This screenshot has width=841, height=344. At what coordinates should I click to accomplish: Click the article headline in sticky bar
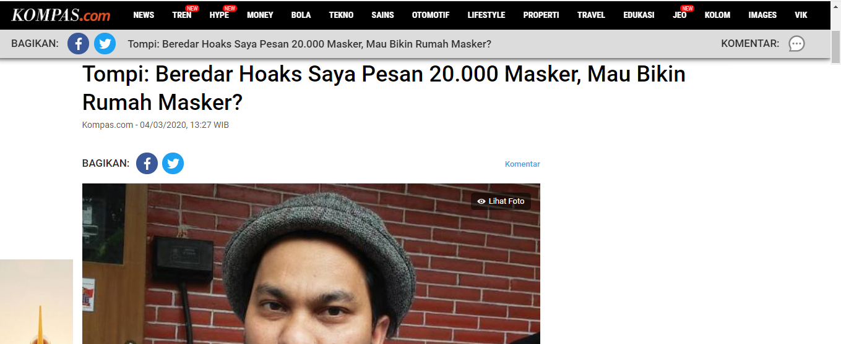click(x=309, y=44)
